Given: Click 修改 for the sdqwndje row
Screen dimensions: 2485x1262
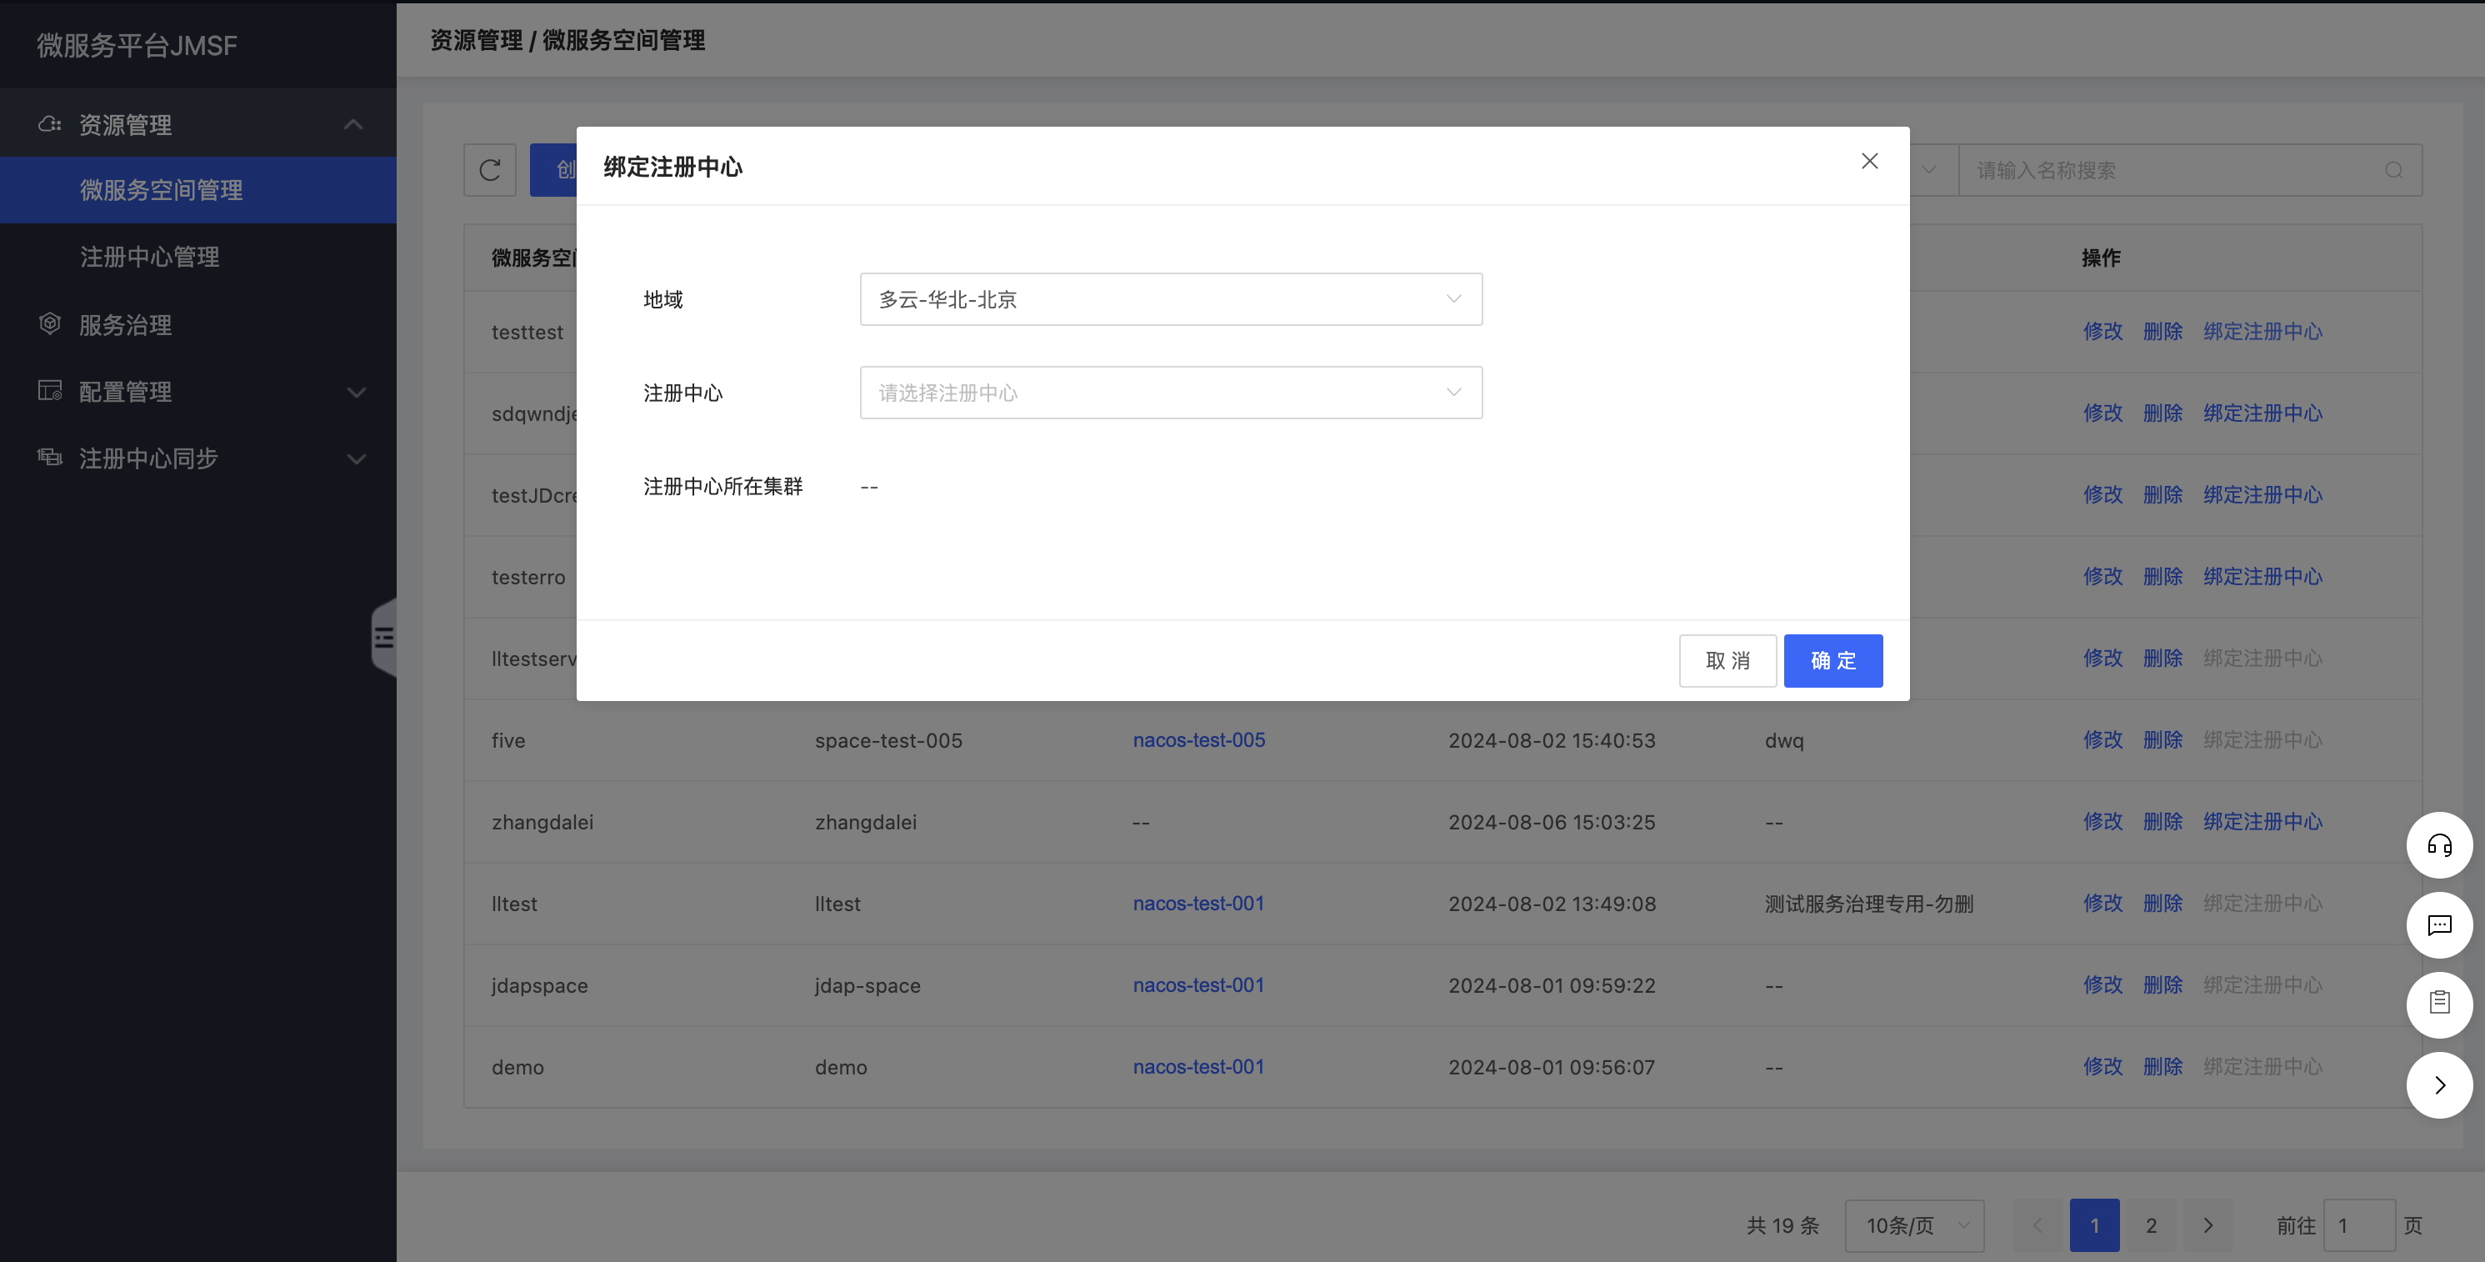Looking at the screenshot, I should (2102, 413).
